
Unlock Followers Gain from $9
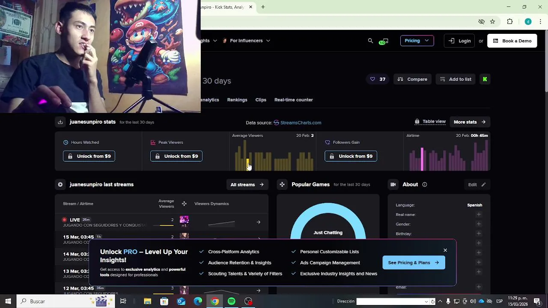[351, 156]
